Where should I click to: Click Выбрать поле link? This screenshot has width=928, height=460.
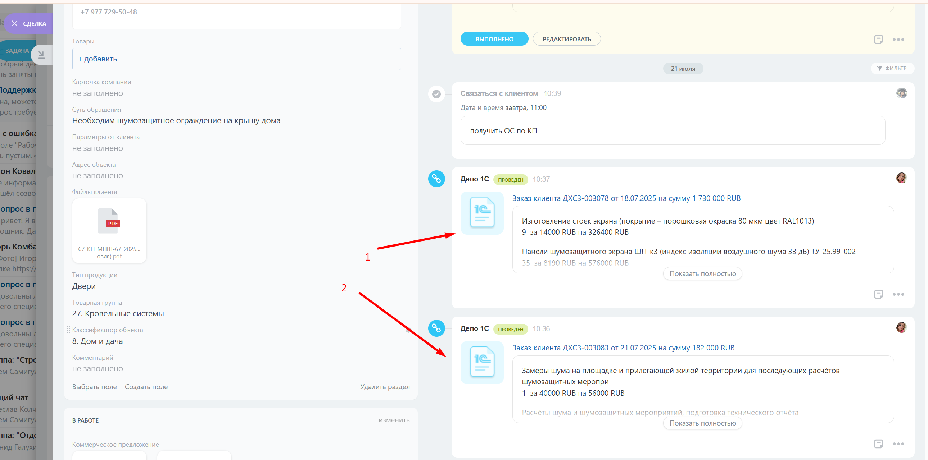94,387
